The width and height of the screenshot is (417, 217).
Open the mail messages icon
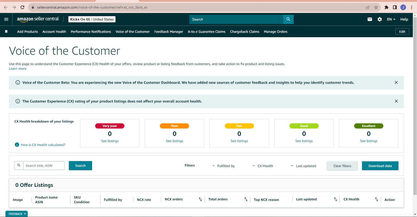(370, 19)
